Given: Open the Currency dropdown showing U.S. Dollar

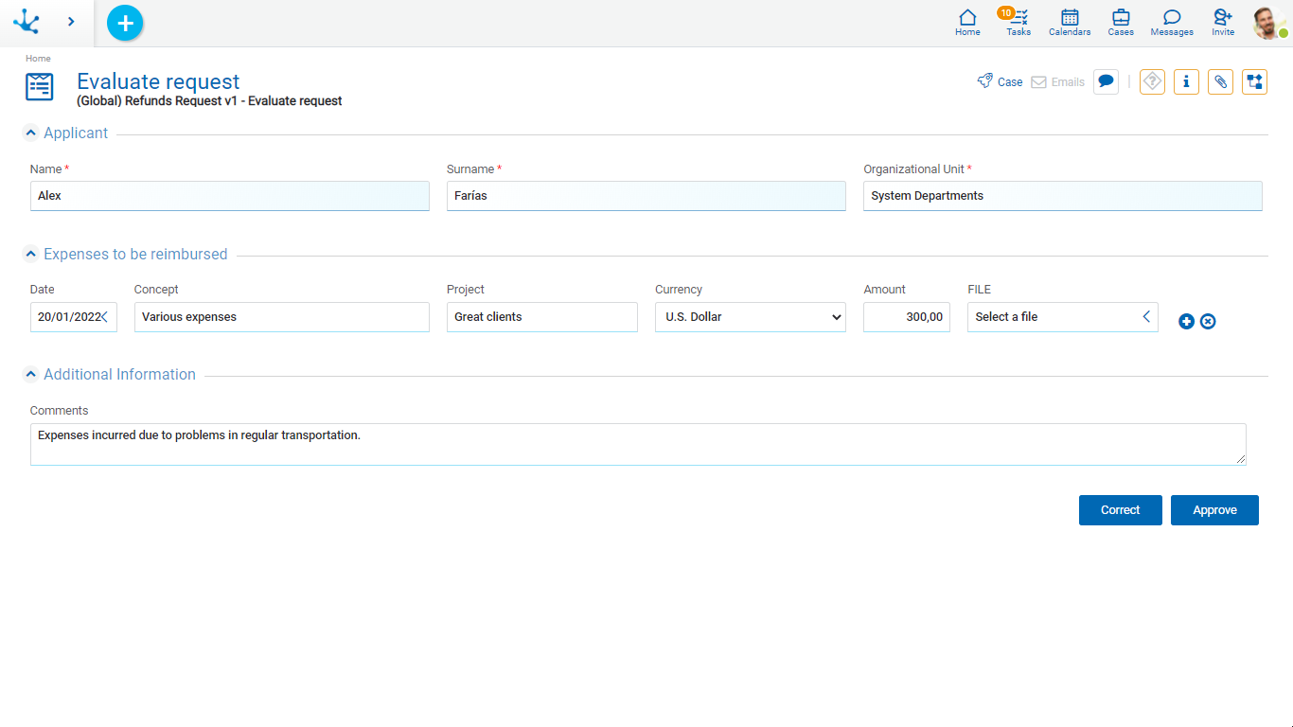Looking at the screenshot, I should [x=750, y=317].
